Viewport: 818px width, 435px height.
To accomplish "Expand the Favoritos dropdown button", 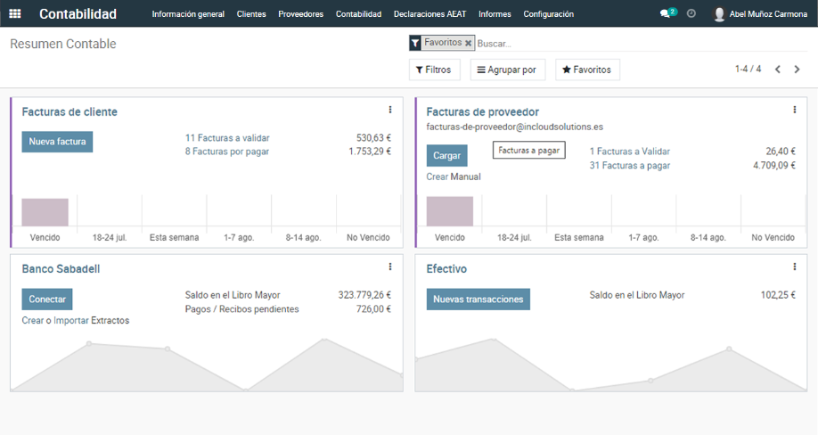I will (x=587, y=70).
